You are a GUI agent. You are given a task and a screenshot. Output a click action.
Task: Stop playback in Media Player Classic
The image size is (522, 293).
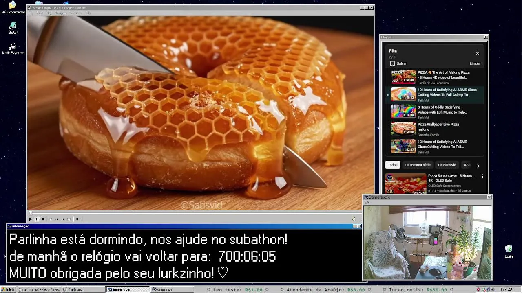tap(43, 219)
